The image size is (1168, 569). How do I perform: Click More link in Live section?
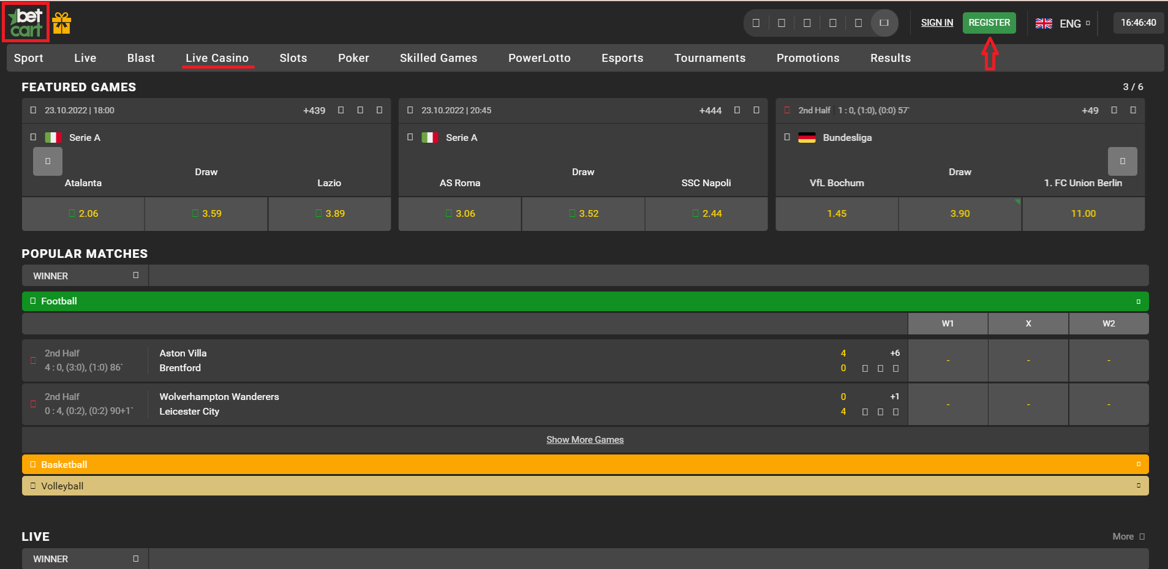coord(1128,537)
